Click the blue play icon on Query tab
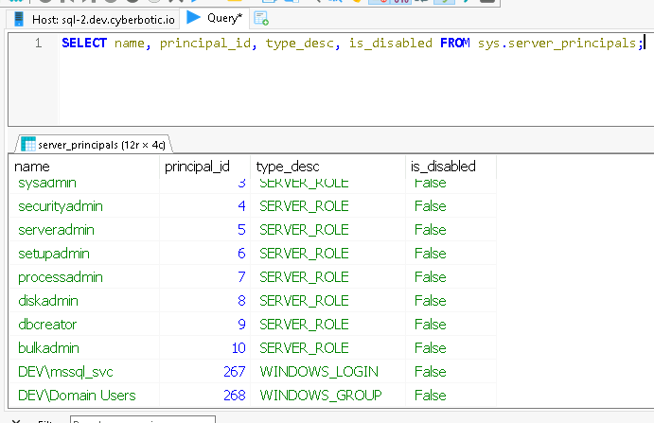 point(193,17)
